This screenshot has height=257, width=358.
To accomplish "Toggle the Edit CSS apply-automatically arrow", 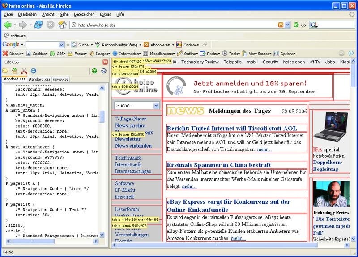I will click(x=104, y=70).
